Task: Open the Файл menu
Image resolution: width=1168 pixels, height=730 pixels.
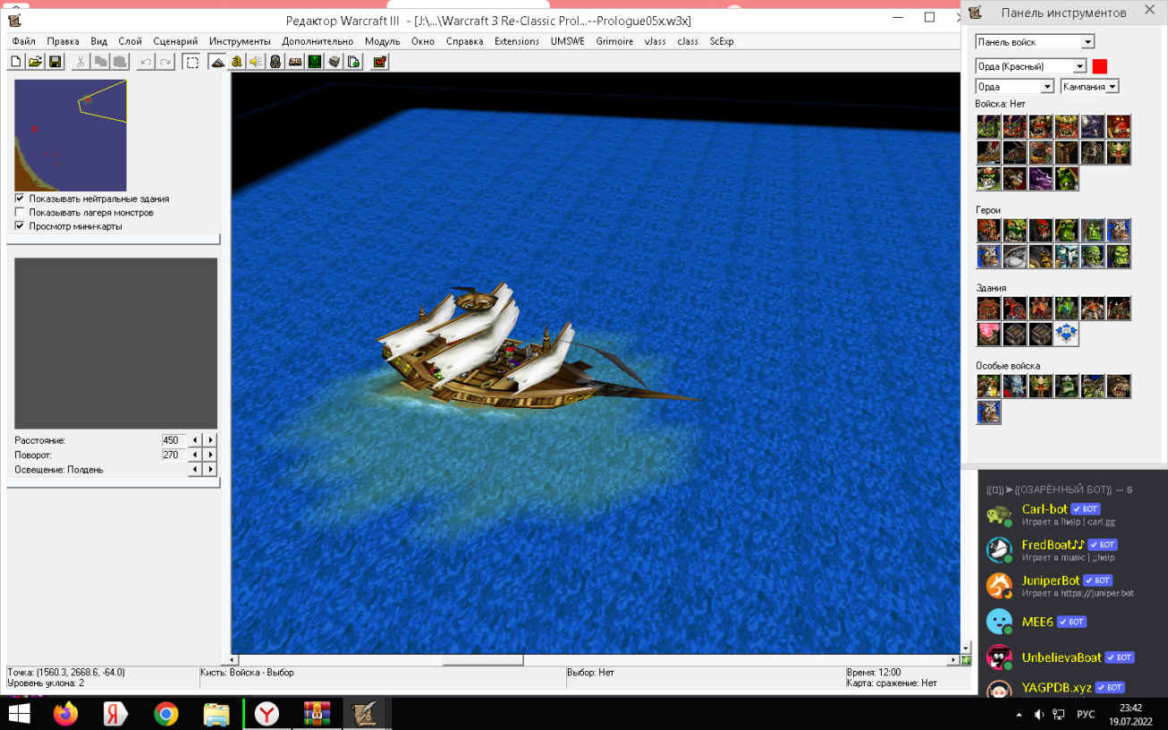Action: 24,41
